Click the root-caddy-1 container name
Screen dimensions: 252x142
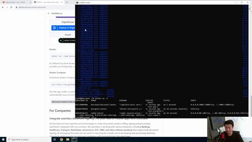pyautogui.click(x=154, y=115)
